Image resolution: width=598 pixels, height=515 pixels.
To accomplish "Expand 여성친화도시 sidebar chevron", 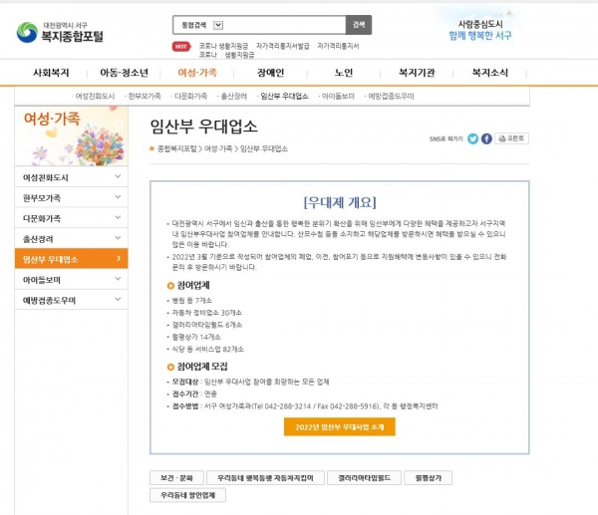I will (118, 176).
